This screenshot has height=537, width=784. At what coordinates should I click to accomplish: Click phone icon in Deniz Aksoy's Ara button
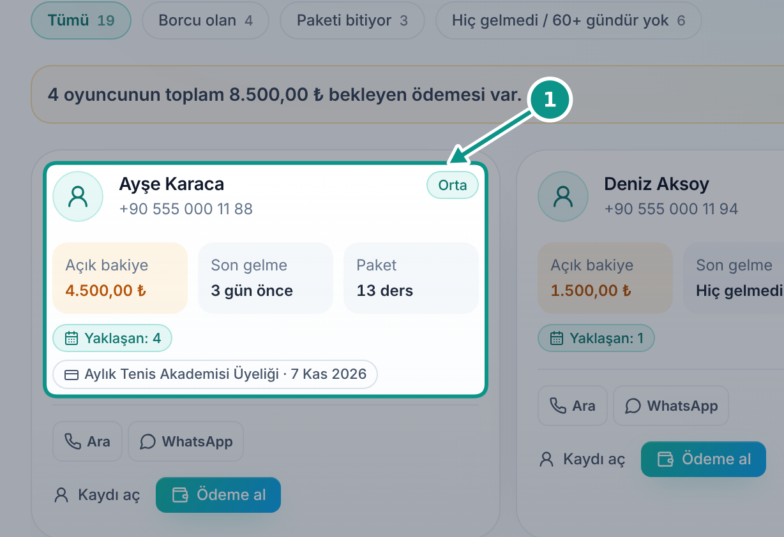tap(558, 406)
